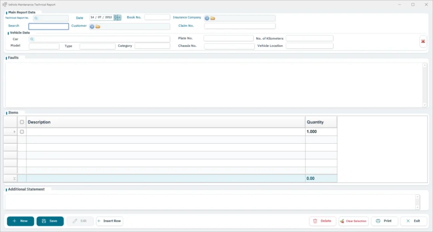Viewport: 433px width, 232px height.
Task: Click the Quantity cell showing 1.000
Action: coord(321,132)
